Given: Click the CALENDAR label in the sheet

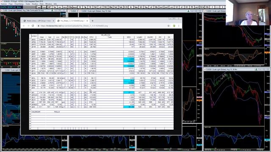Looking at the screenshot, I should tap(36, 112).
